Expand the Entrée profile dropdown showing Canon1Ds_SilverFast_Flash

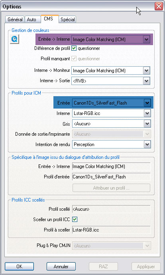tap(112, 103)
